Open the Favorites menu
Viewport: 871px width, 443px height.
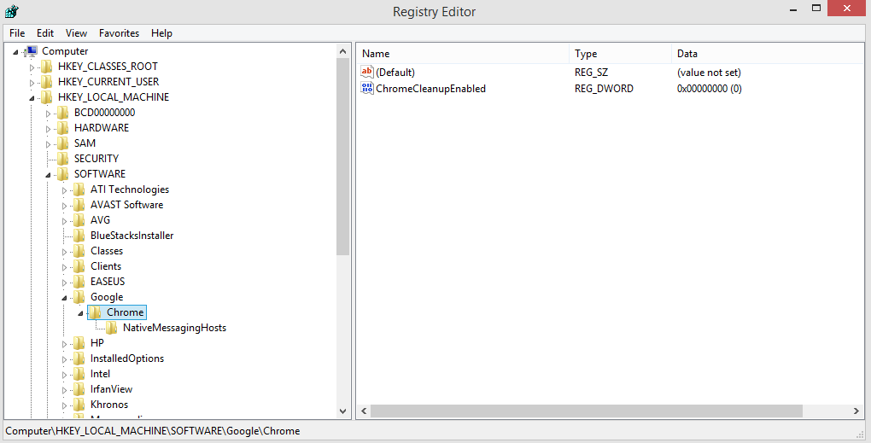tap(119, 33)
